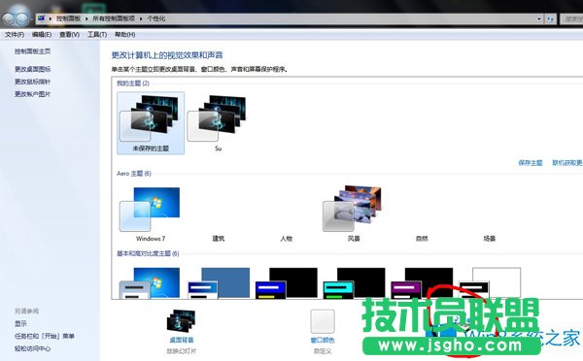Select the Su theme thumbnail
Screen dimensions: 583x361
point(218,123)
